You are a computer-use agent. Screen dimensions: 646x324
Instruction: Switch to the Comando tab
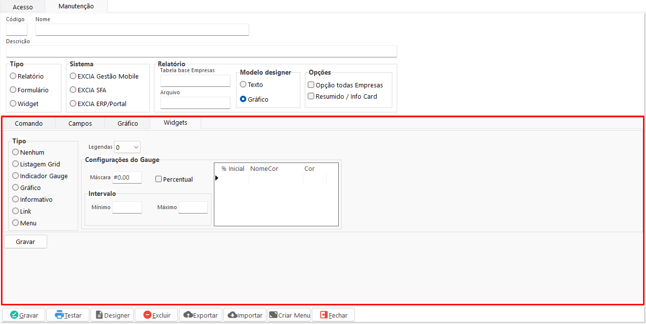pyautogui.click(x=29, y=123)
